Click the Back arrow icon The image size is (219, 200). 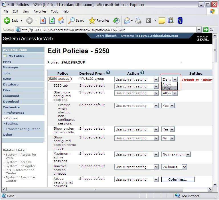coord(7,21)
